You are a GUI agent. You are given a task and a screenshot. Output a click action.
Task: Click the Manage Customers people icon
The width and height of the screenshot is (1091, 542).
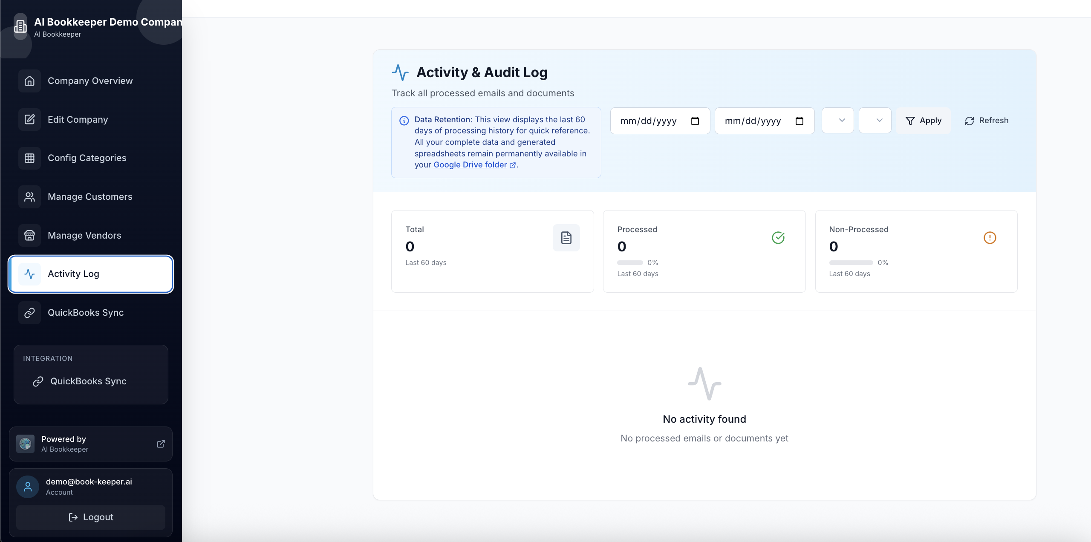point(29,197)
